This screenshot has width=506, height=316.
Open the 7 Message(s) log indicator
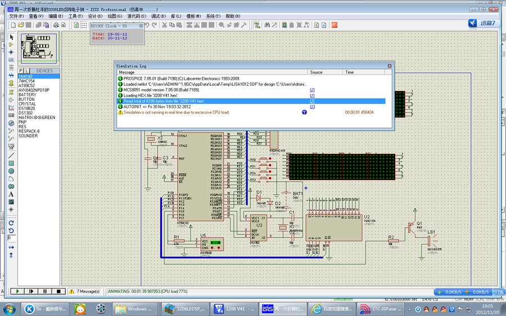(85, 291)
